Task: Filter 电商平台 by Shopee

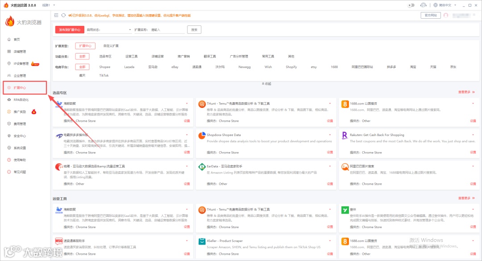Action: point(104,67)
